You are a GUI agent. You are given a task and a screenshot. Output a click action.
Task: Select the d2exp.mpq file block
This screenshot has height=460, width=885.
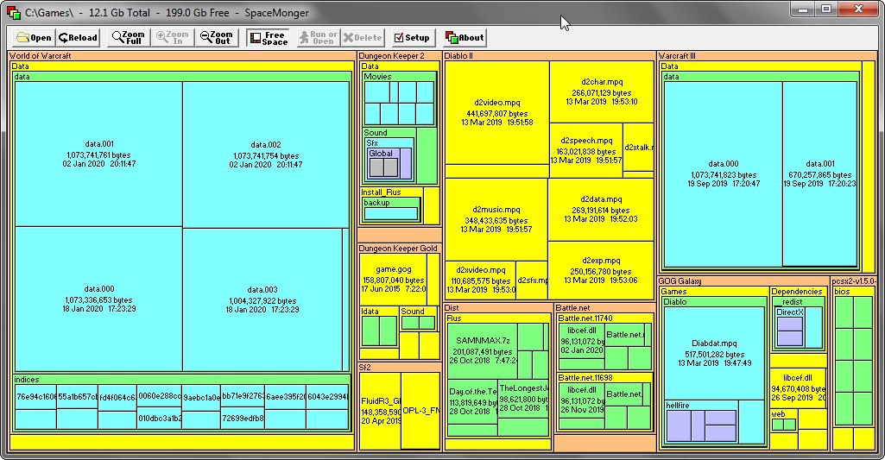[601, 270]
